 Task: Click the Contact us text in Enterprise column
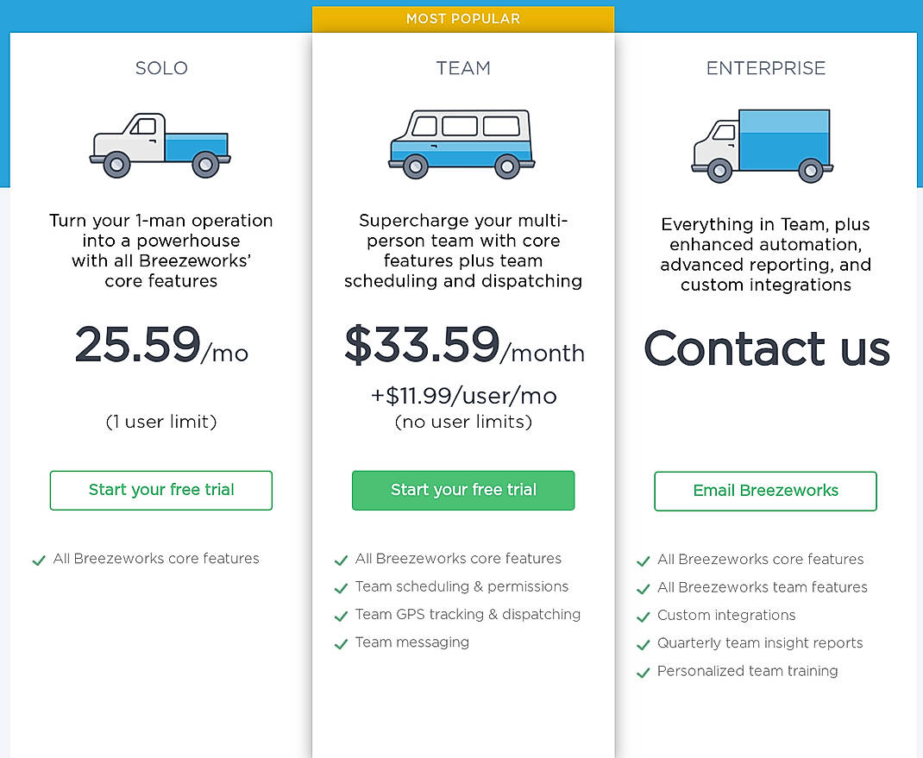pyautogui.click(x=765, y=349)
